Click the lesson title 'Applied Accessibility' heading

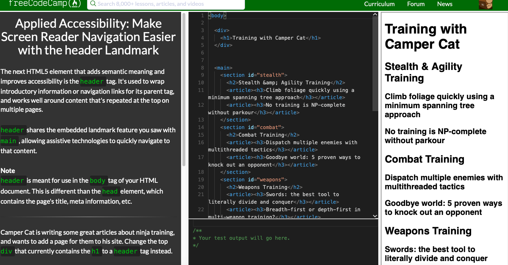[x=89, y=36]
